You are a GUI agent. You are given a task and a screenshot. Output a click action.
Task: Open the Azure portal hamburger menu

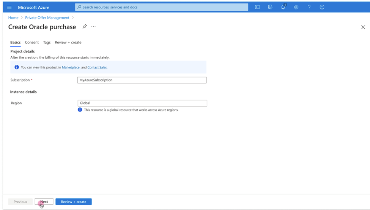coord(9,7)
